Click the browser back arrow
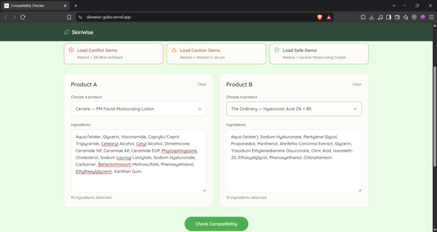Image resolution: width=437 pixels, height=232 pixels. pyautogui.click(x=6, y=17)
